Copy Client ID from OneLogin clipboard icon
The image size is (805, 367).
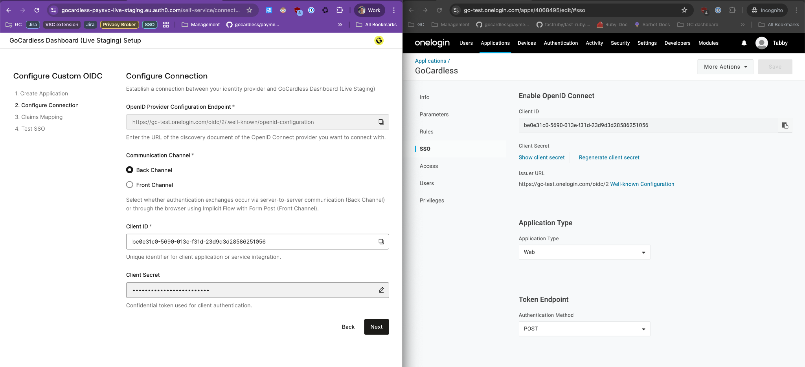click(785, 125)
